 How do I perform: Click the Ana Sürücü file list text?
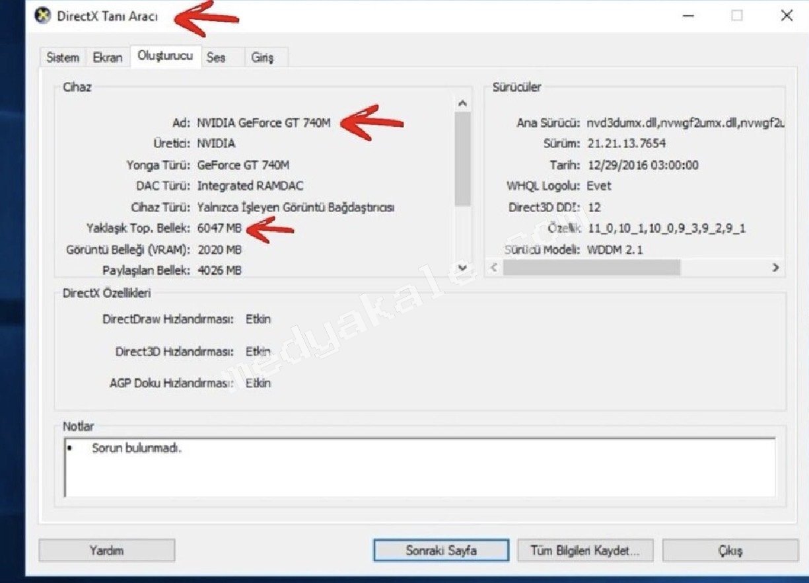click(685, 123)
